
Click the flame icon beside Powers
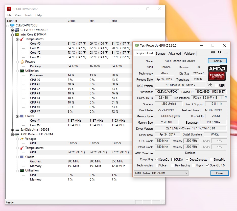click(22, 62)
